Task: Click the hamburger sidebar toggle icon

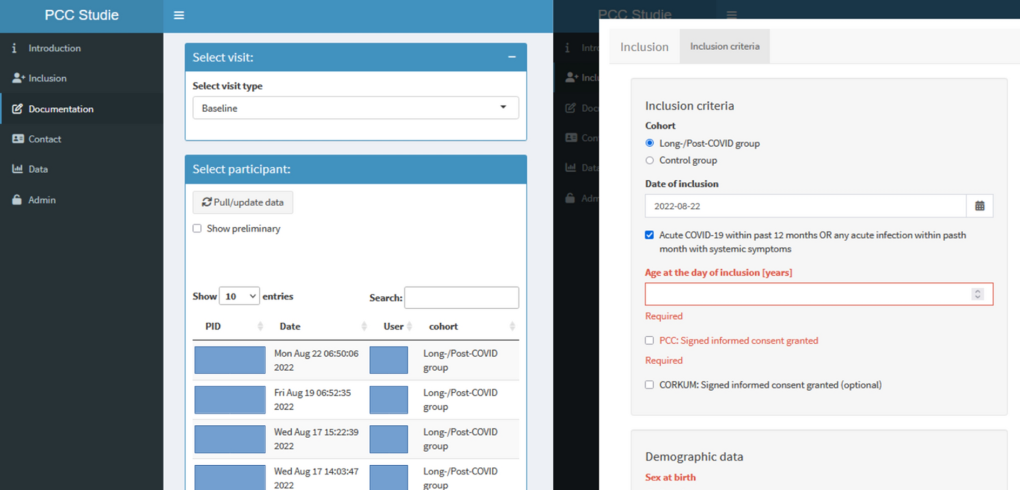Action: [179, 15]
